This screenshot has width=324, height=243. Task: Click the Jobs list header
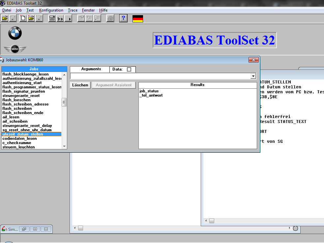[34, 69]
